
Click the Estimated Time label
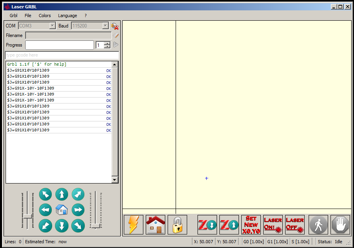(40, 242)
